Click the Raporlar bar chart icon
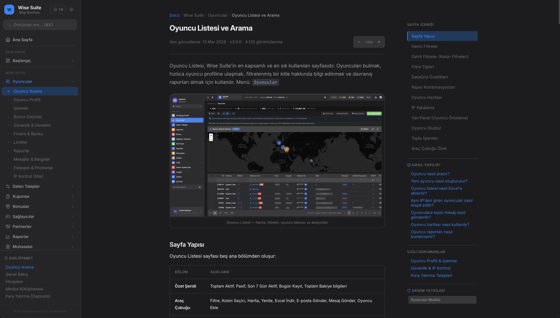Viewport: 560px width, 318px height. pos(8,237)
